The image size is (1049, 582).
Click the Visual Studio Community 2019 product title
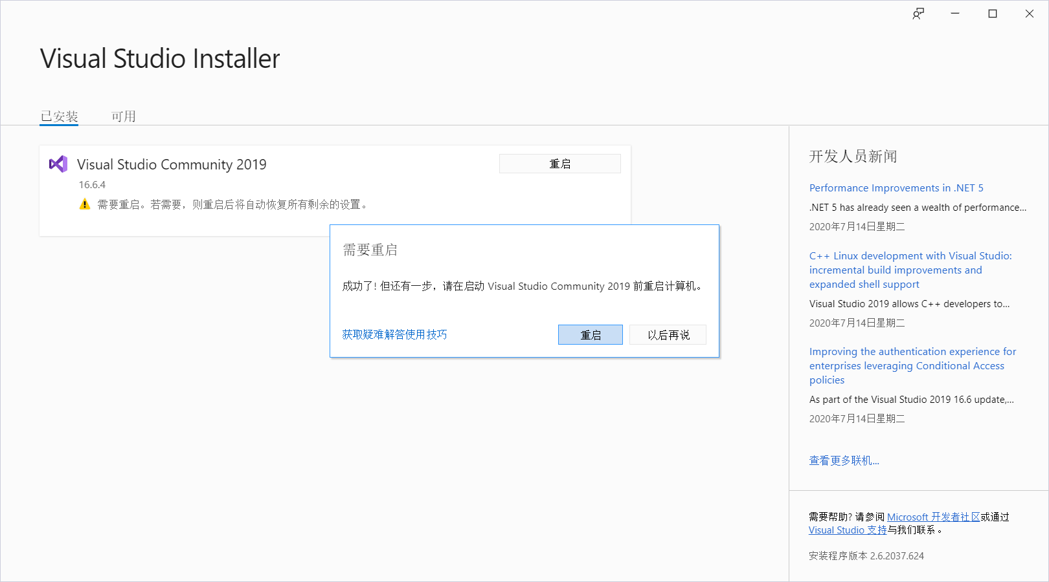pyautogui.click(x=172, y=164)
